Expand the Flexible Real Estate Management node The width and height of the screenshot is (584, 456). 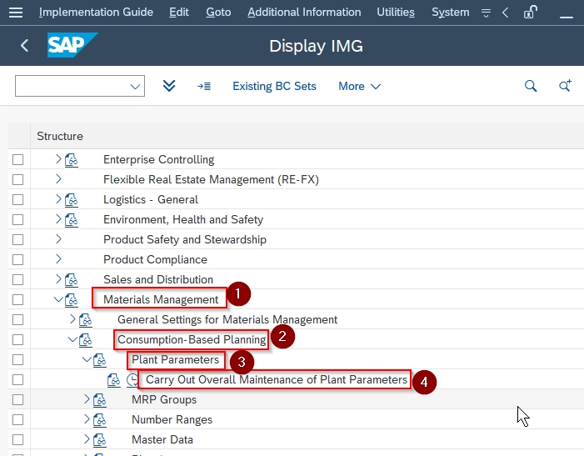58,179
